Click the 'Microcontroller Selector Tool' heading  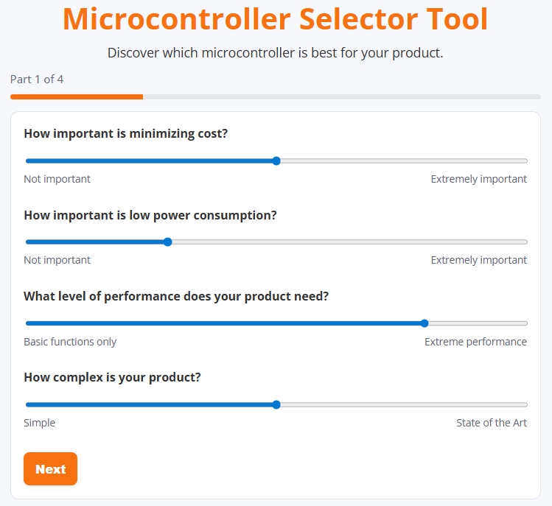276,19
